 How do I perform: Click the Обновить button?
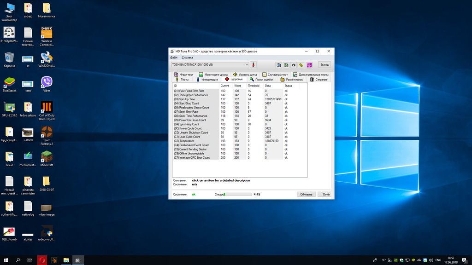coord(307,195)
